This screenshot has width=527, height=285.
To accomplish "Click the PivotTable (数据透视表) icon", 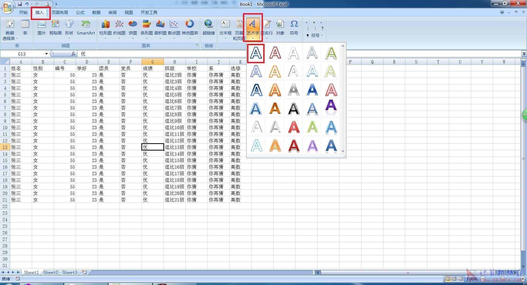I will click(10, 30).
